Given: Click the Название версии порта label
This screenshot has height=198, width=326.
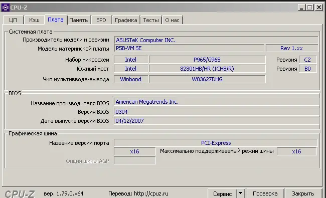Looking at the screenshot, I should coord(79,143).
